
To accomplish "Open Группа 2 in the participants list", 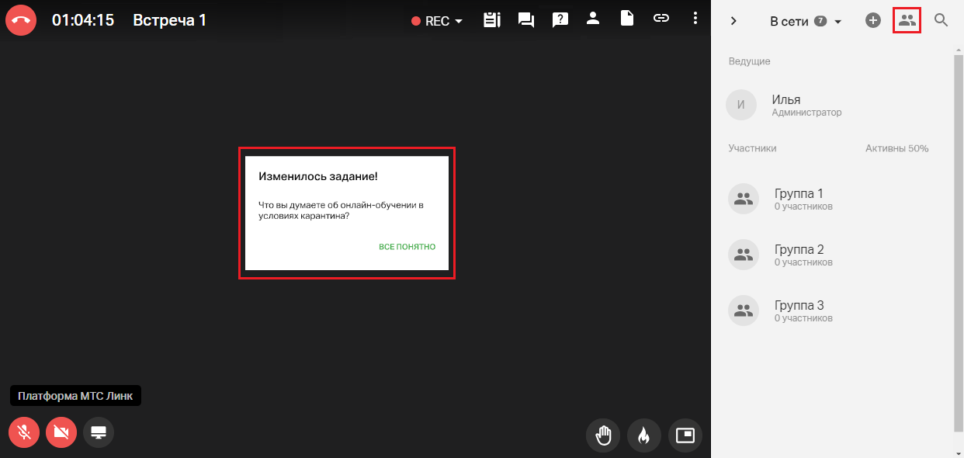I will point(832,255).
